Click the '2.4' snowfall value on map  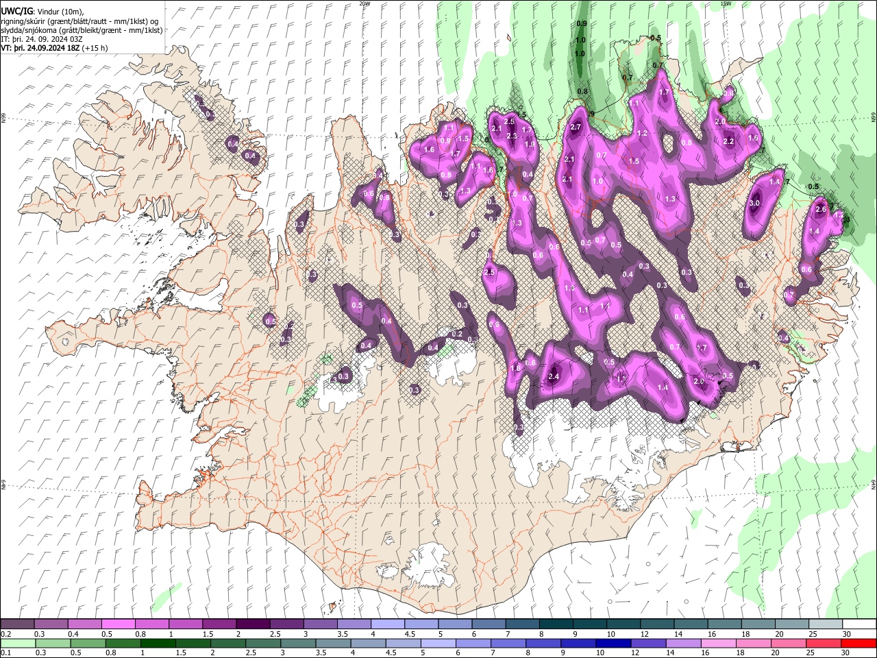coord(554,376)
